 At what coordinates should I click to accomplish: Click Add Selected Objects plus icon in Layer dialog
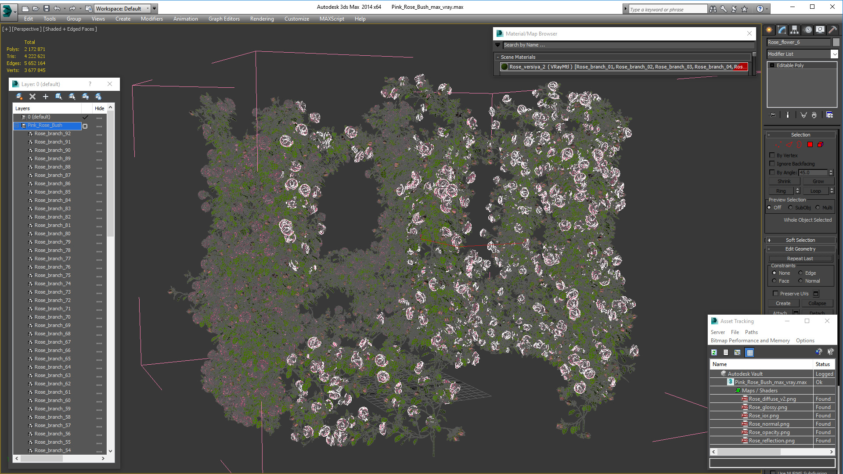click(x=46, y=97)
